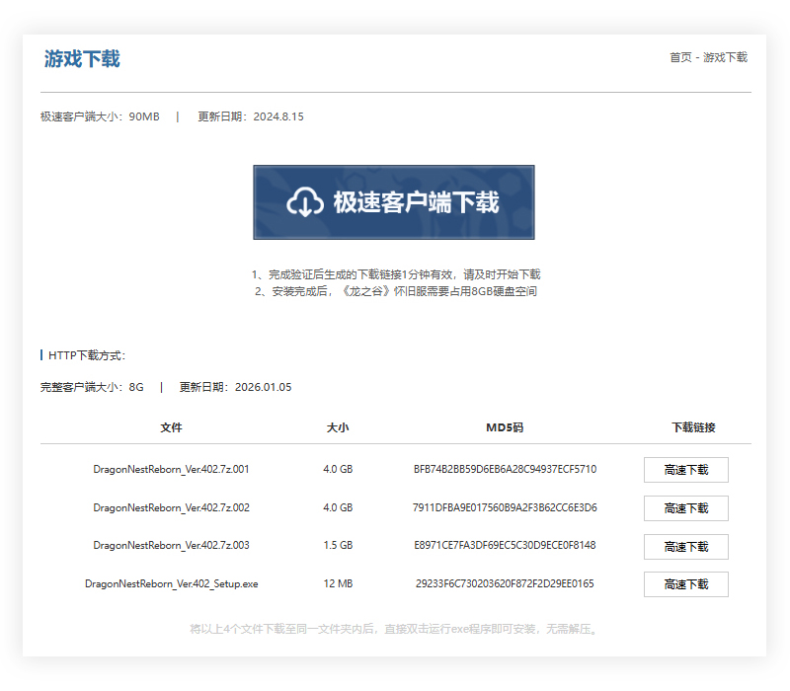The image size is (790, 691).
Task: Select file name DragonNestReborn_Ver.402.7z.001
Action: click(171, 470)
